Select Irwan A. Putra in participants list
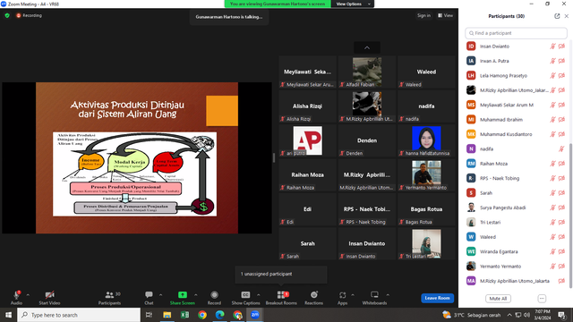Screen dimensions: 573x322 [x=516, y=61]
